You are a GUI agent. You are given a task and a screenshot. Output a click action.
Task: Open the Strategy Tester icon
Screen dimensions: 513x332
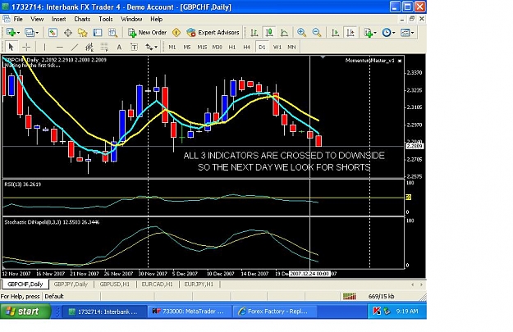tap(112, 32)
